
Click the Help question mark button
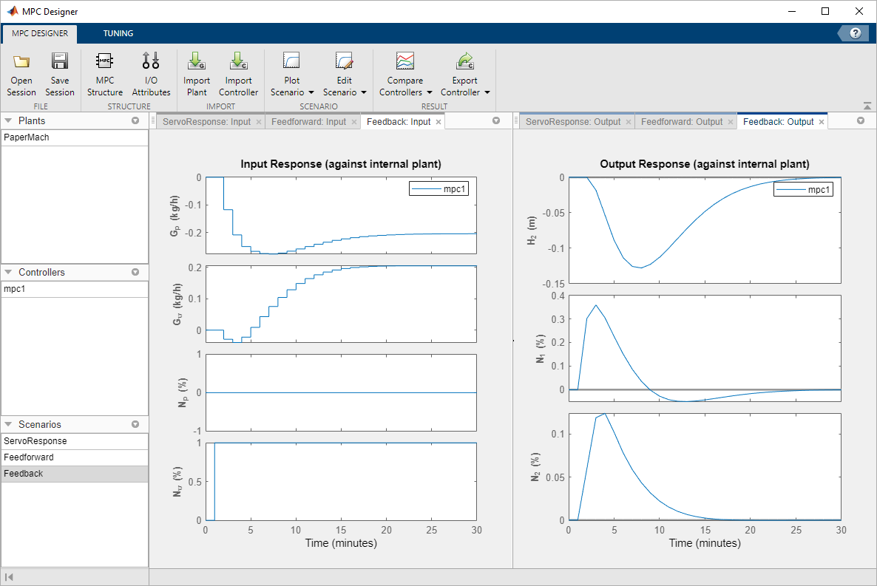click(x=856, y=33)
